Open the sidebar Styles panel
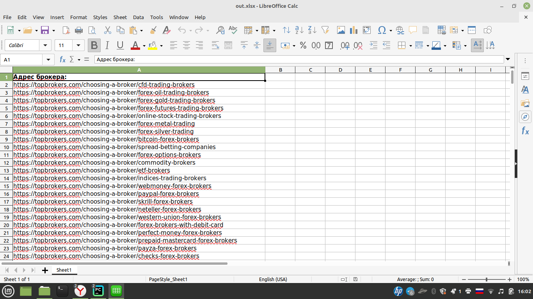This screenshot has height=299, width=533. pyautogui.click(x=525, y=90)
